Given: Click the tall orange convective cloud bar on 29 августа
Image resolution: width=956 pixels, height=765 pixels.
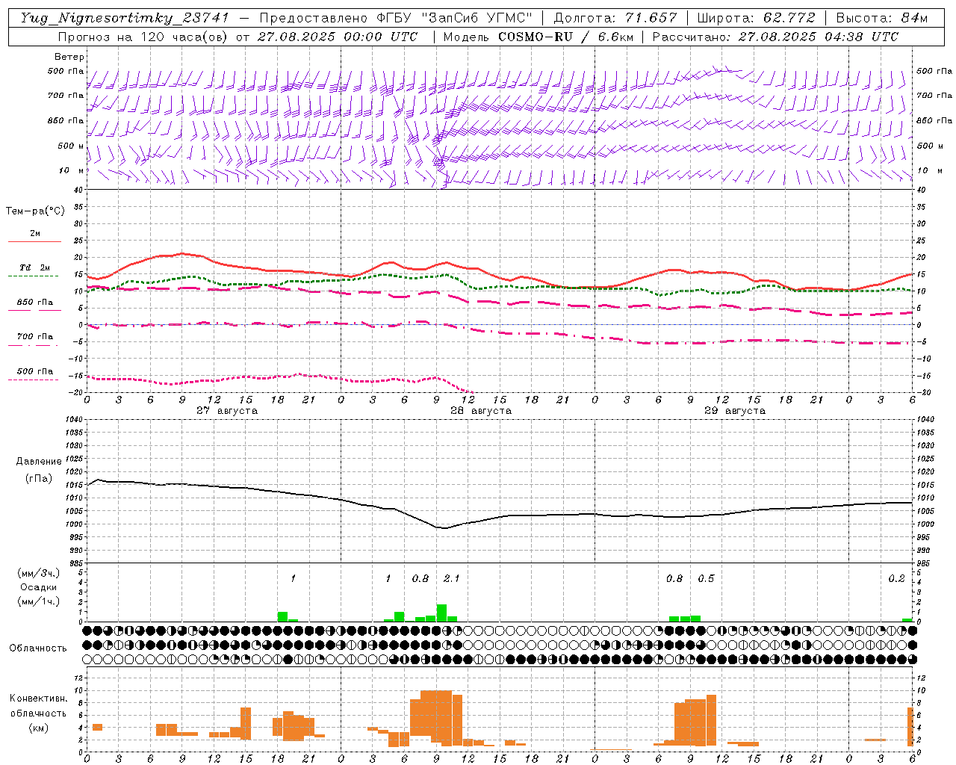Looking at the screenshot, I should pos(711,720).
